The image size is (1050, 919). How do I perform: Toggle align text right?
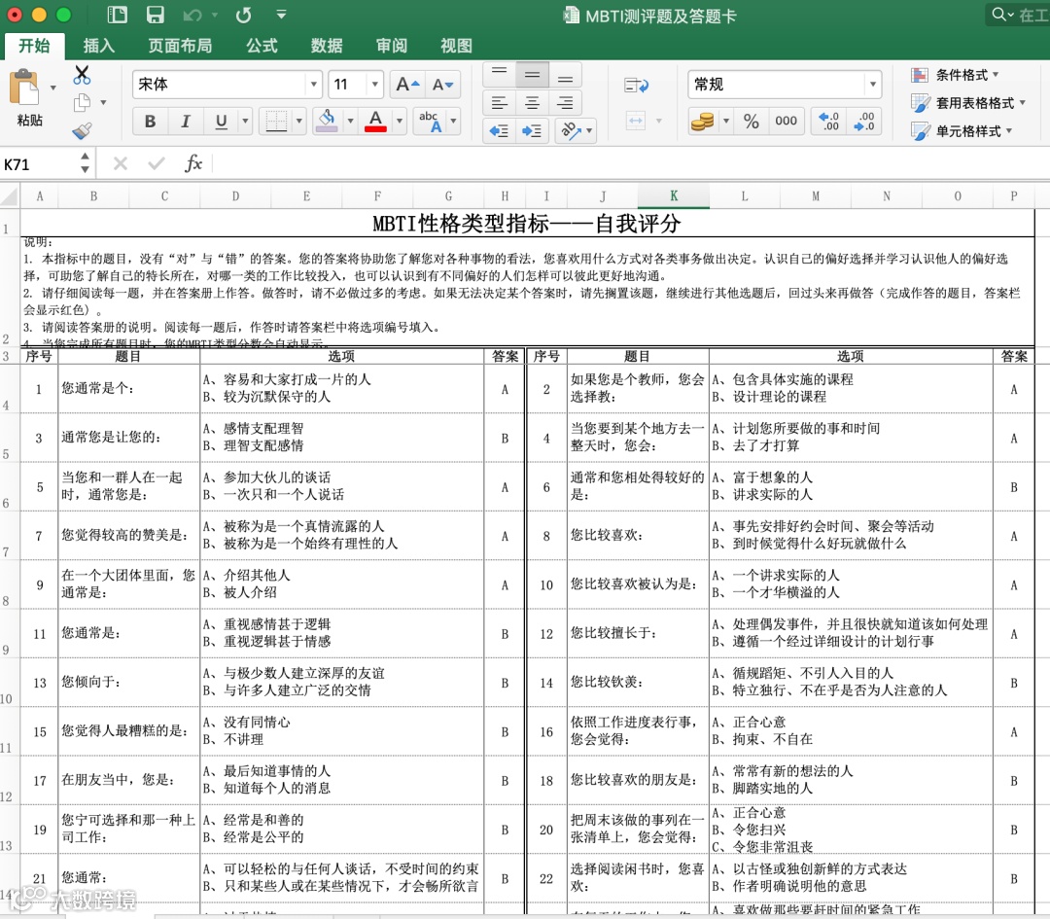pos(565,102)
